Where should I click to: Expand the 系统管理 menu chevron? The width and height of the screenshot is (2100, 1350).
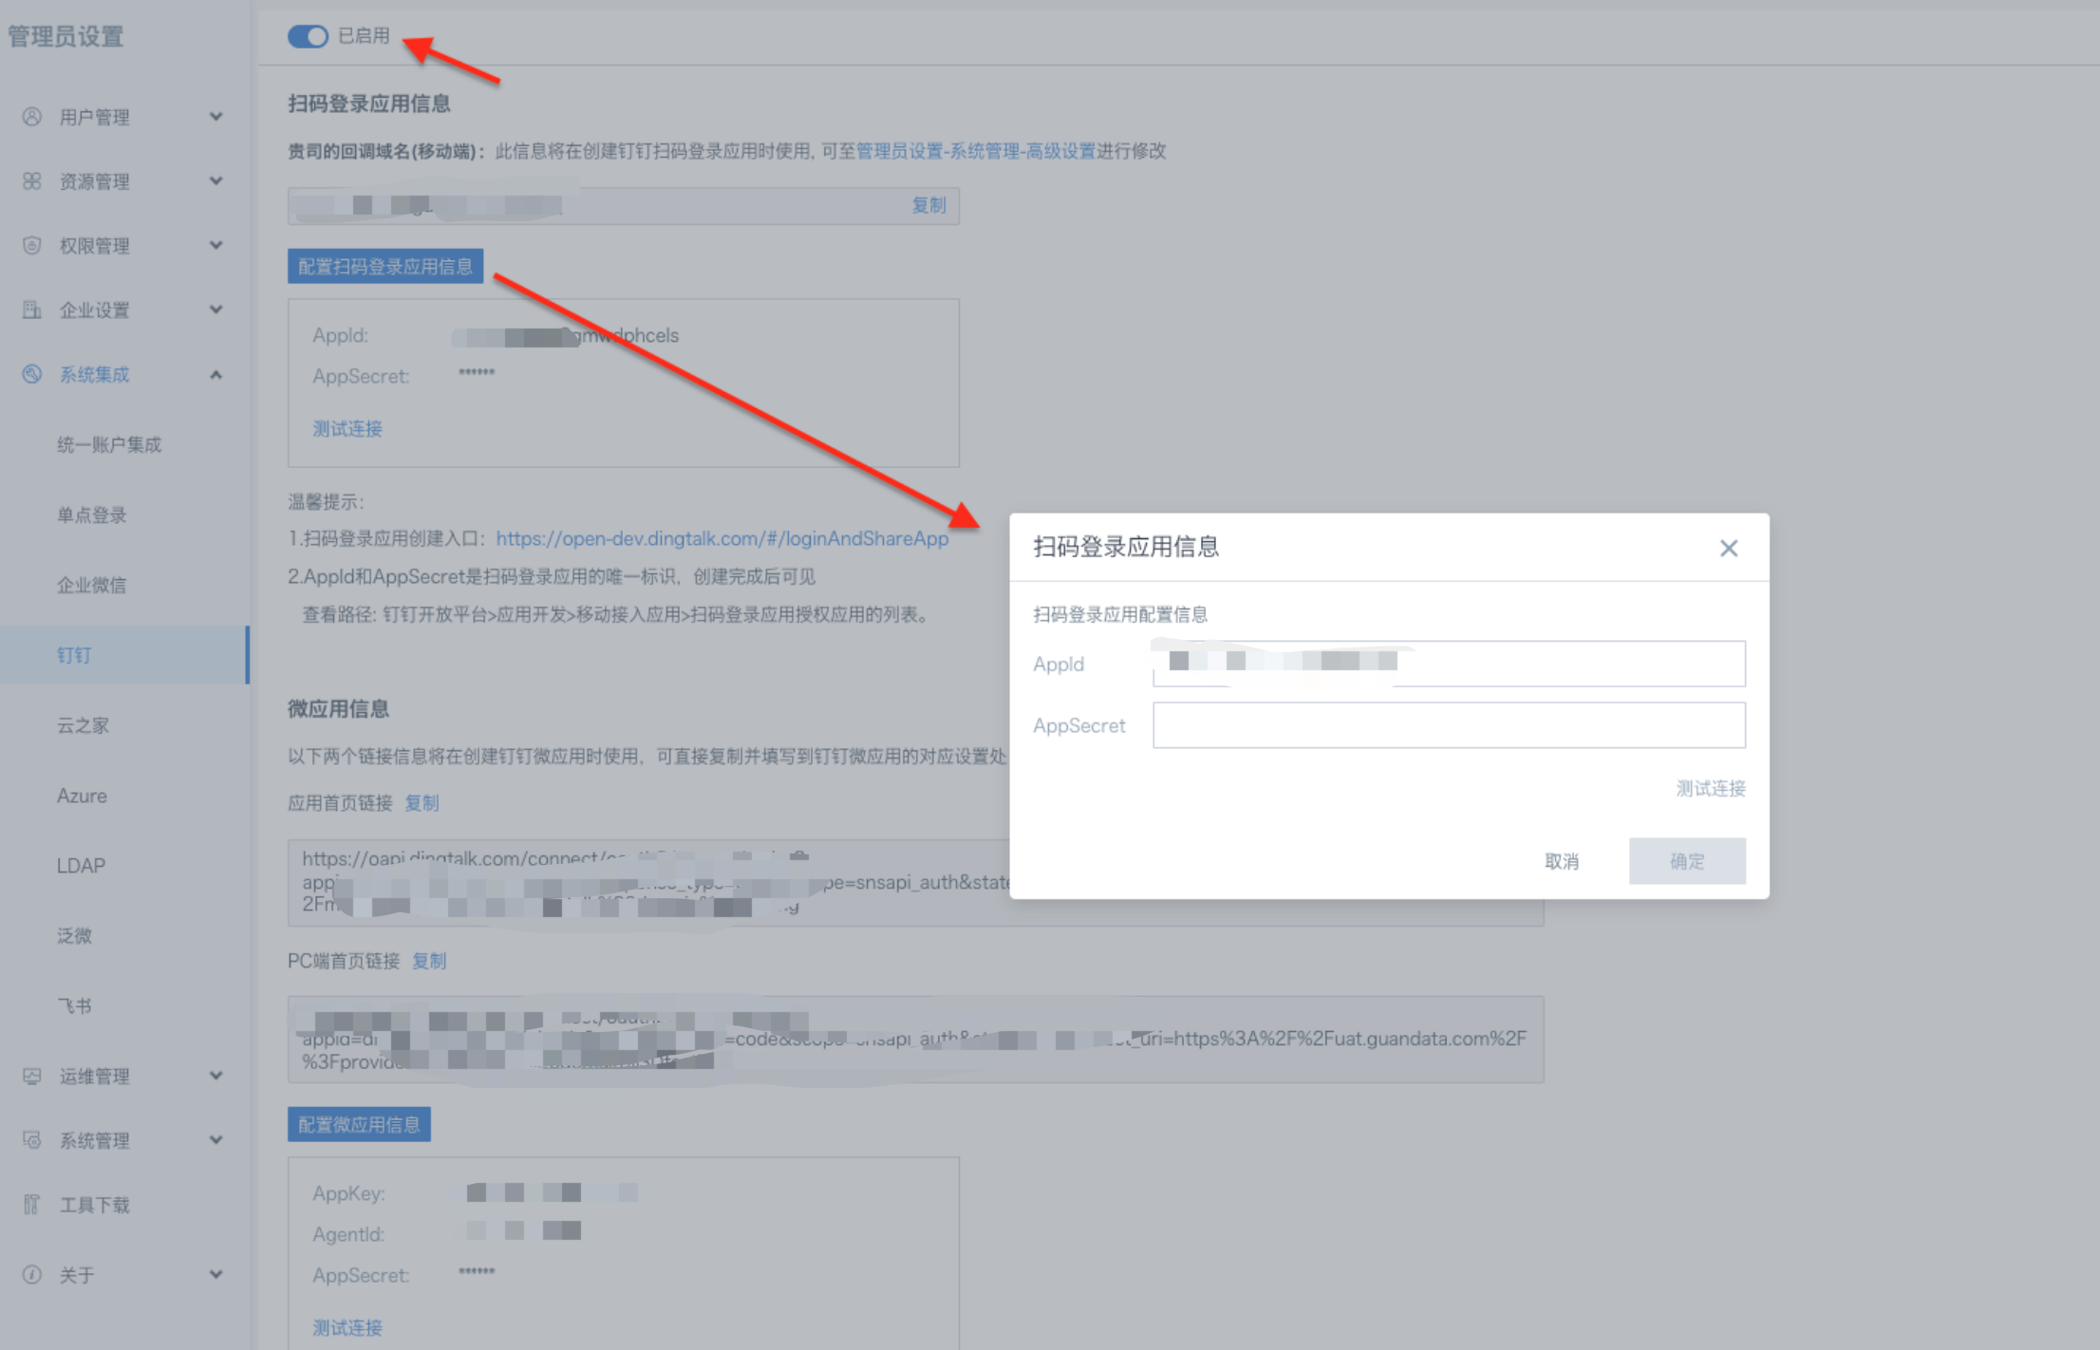tap(216, 1140)
